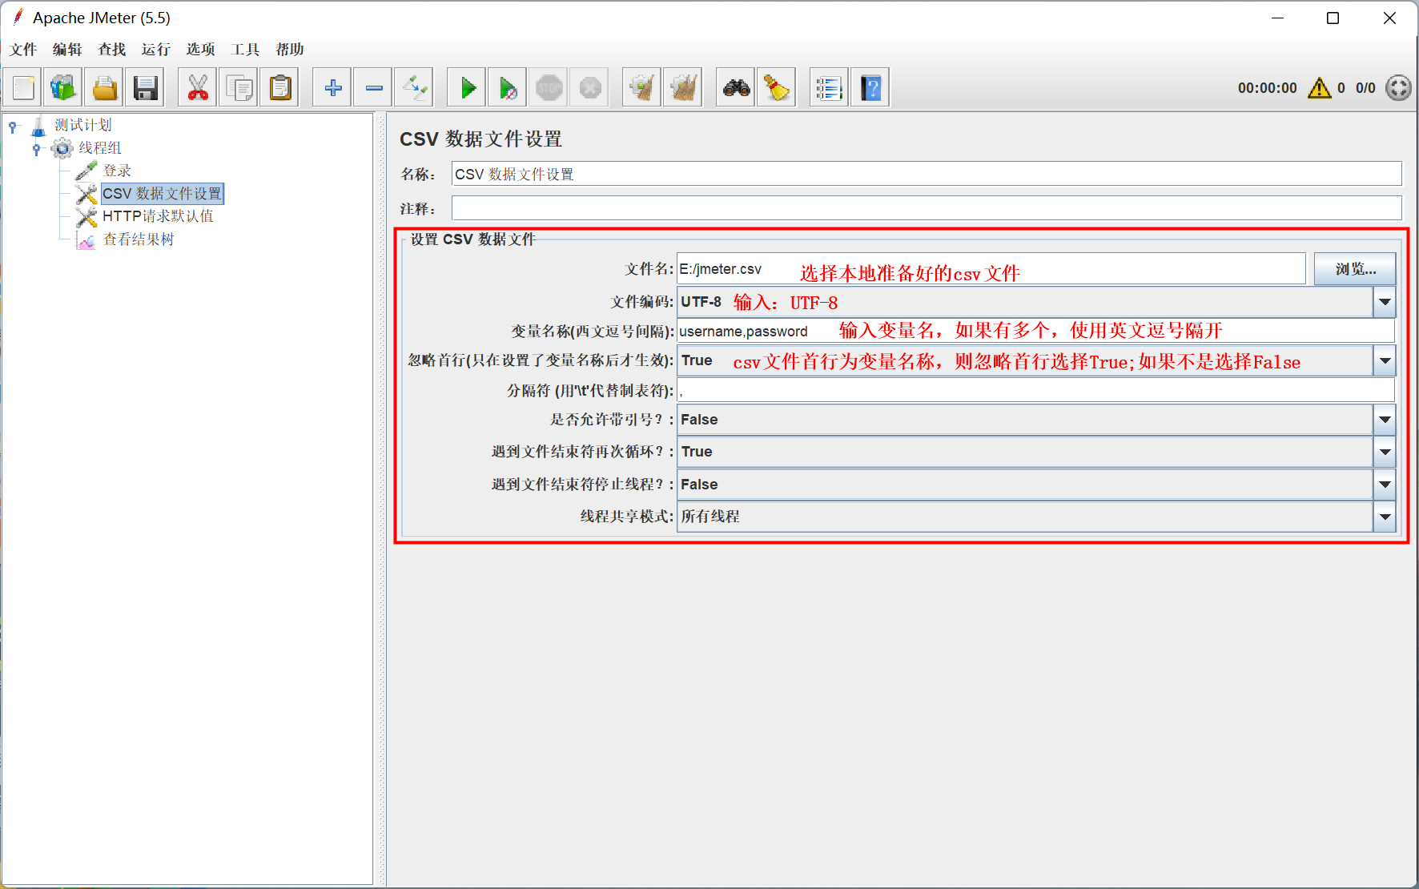Start the test with green play icon
The height and width of the screenshot is (889, 1419).
coord(468,87)
